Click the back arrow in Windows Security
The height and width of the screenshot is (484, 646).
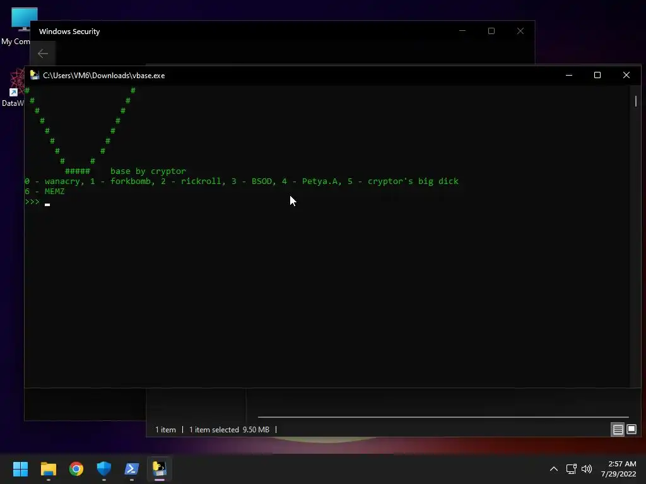43,54
